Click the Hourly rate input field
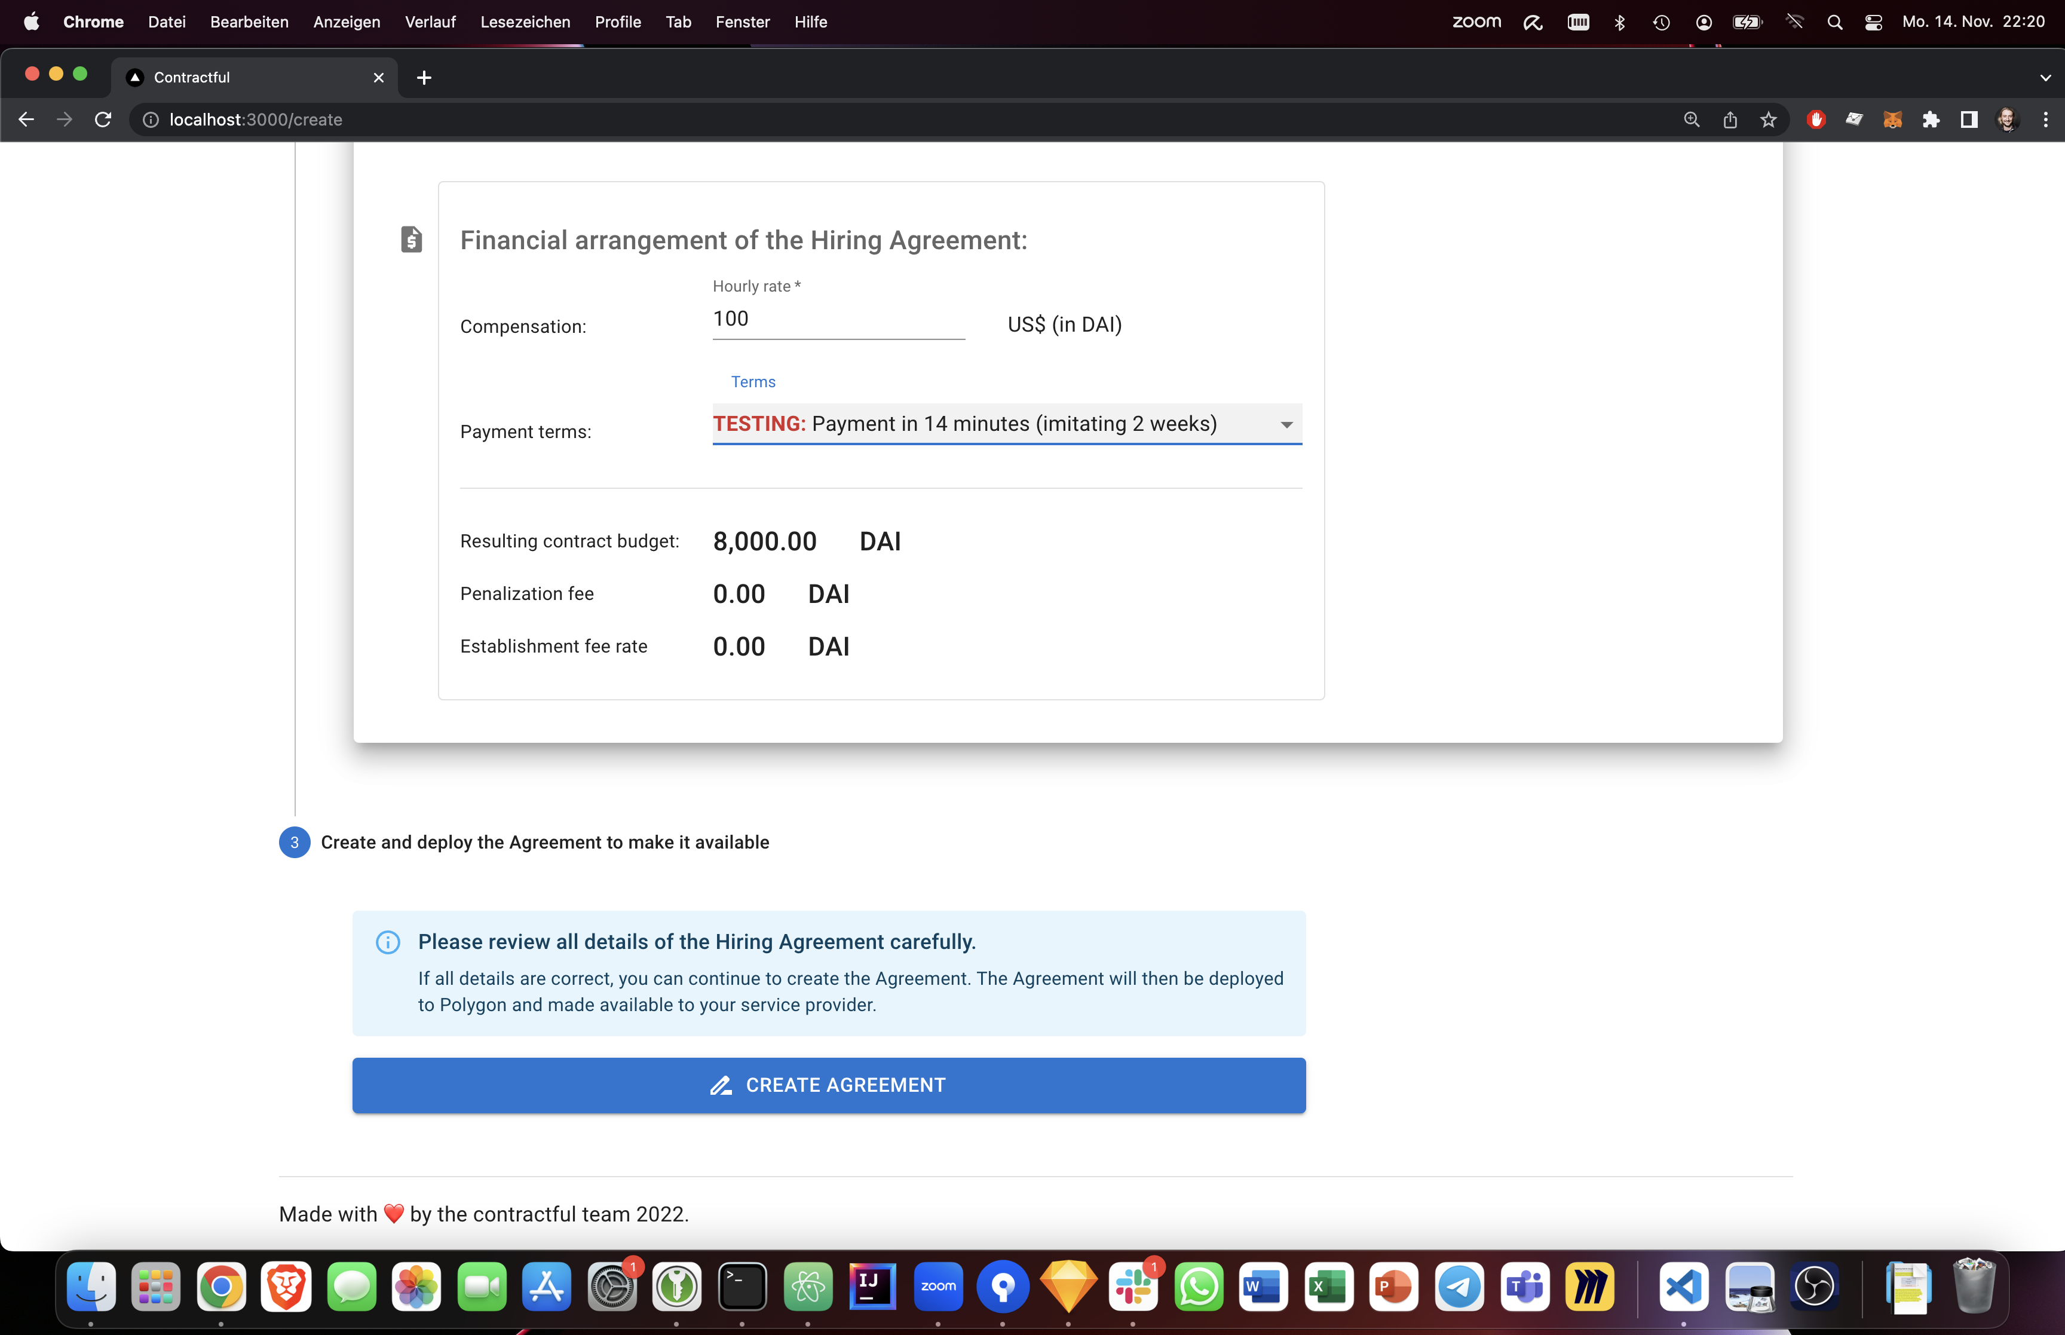2065x1335 pixels. coord(838,319)
